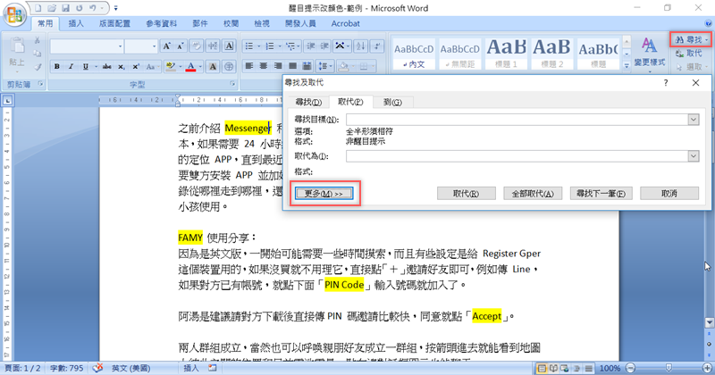Open the font size dropdown

[x=154, y=46]
